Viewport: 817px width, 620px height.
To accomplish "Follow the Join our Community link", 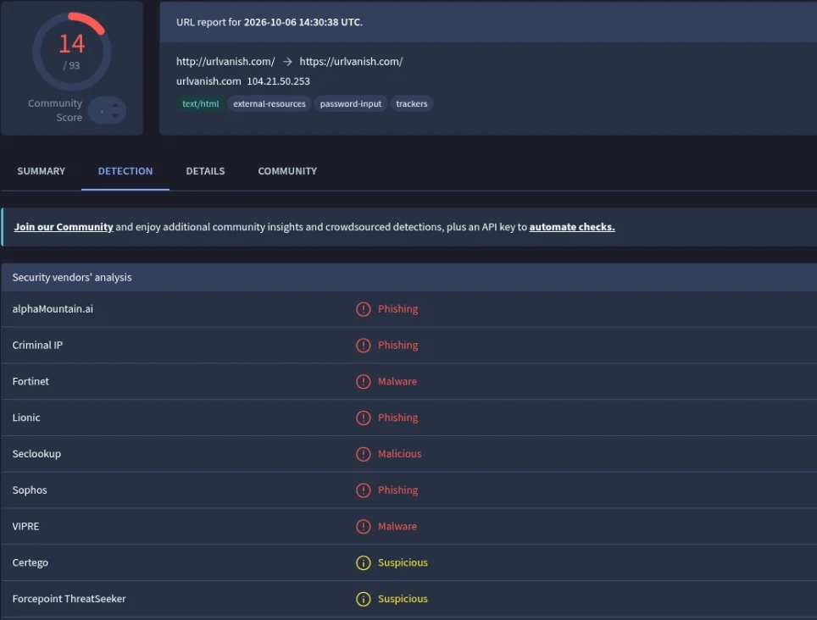I will [x=64, y=227].
